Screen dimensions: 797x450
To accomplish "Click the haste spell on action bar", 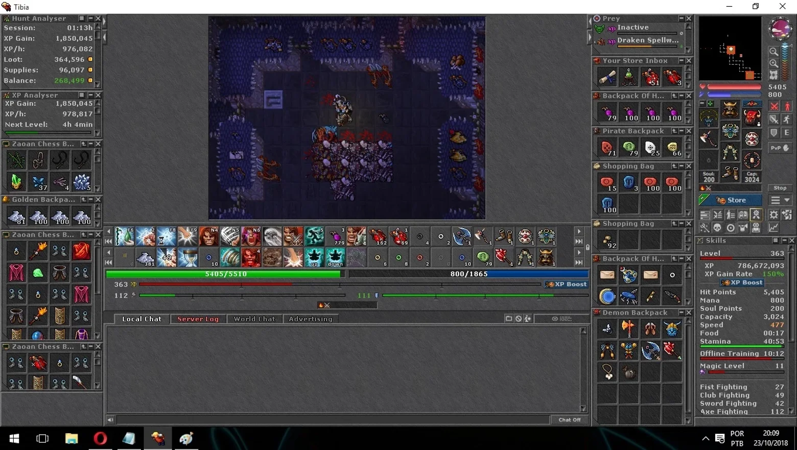I will pos(314,236).
